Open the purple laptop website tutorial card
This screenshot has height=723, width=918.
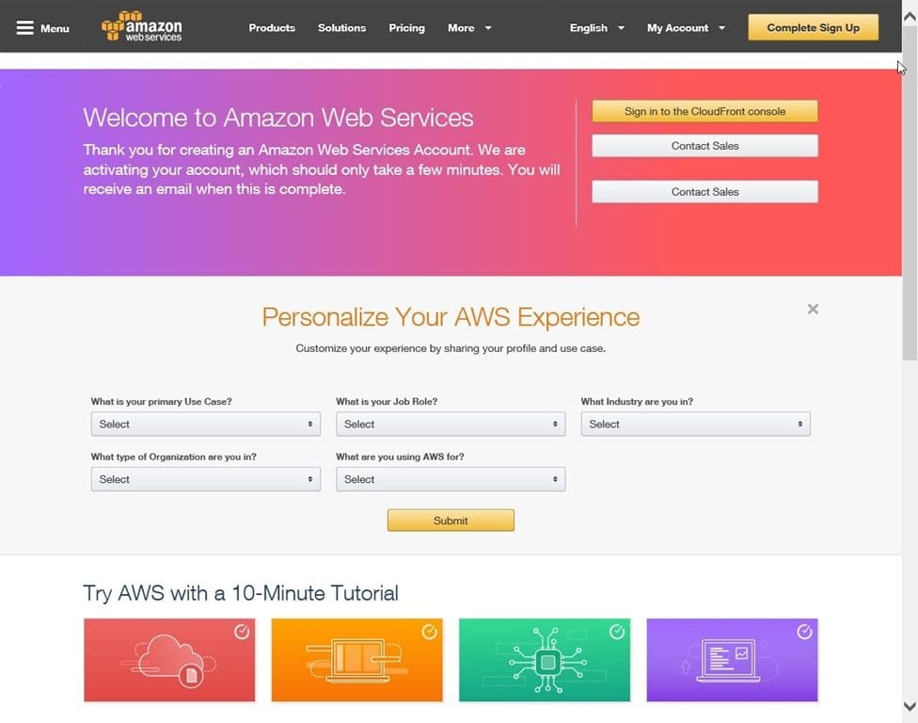732,660
